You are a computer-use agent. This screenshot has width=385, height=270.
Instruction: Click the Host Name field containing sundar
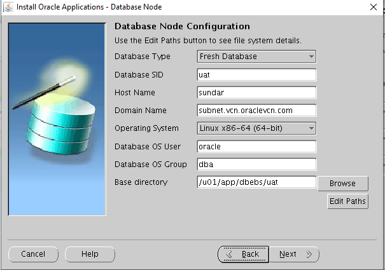[256, 93]
